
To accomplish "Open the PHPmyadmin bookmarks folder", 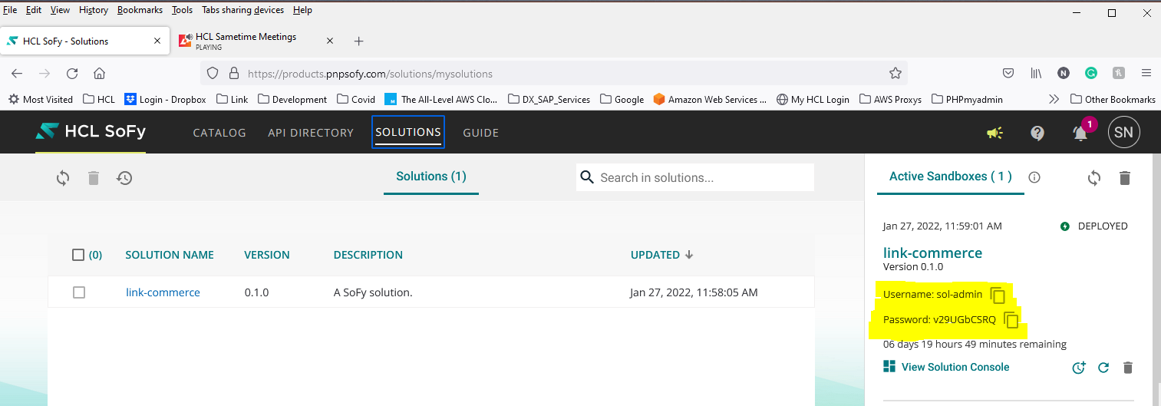I will pos(967,99).
